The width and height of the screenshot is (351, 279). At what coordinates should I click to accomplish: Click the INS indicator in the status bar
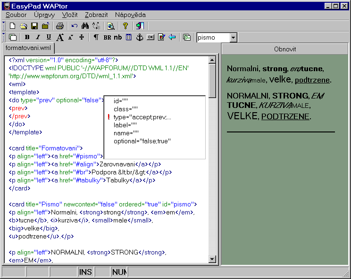85,272
